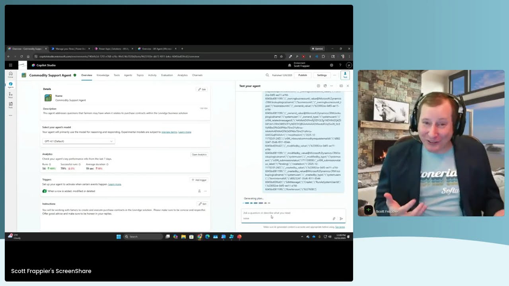509x286 pixels.
Task: Start a new test conversation icon
Action: 318,86
